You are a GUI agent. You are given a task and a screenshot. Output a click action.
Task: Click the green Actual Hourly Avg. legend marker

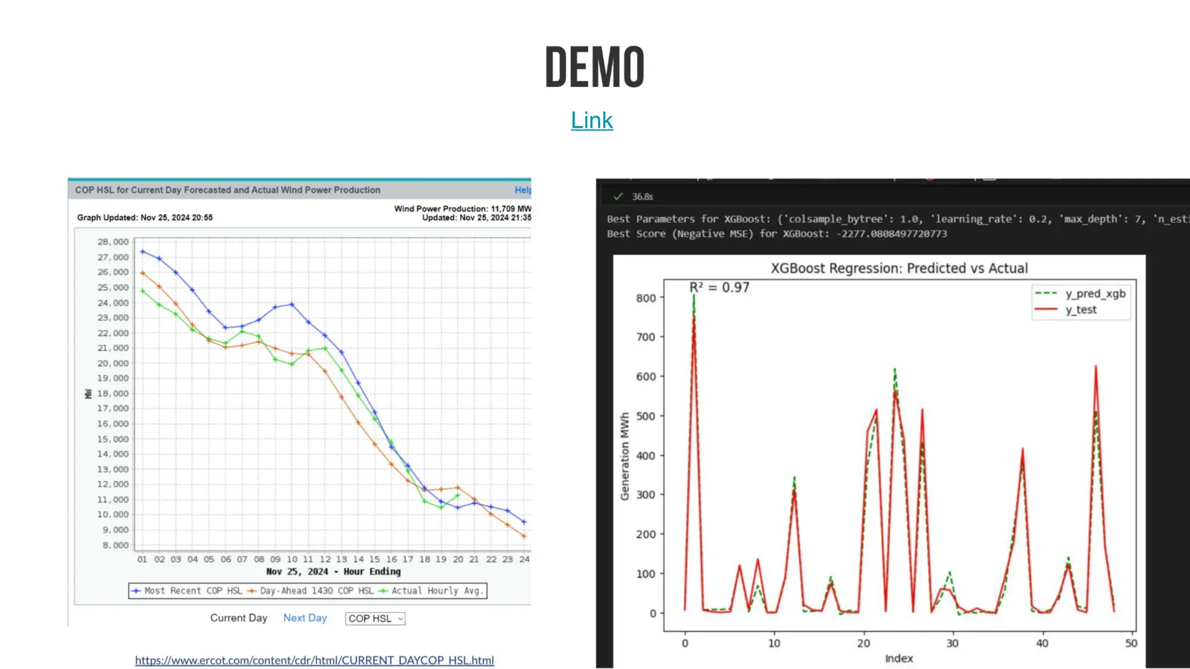pos(383,591)
